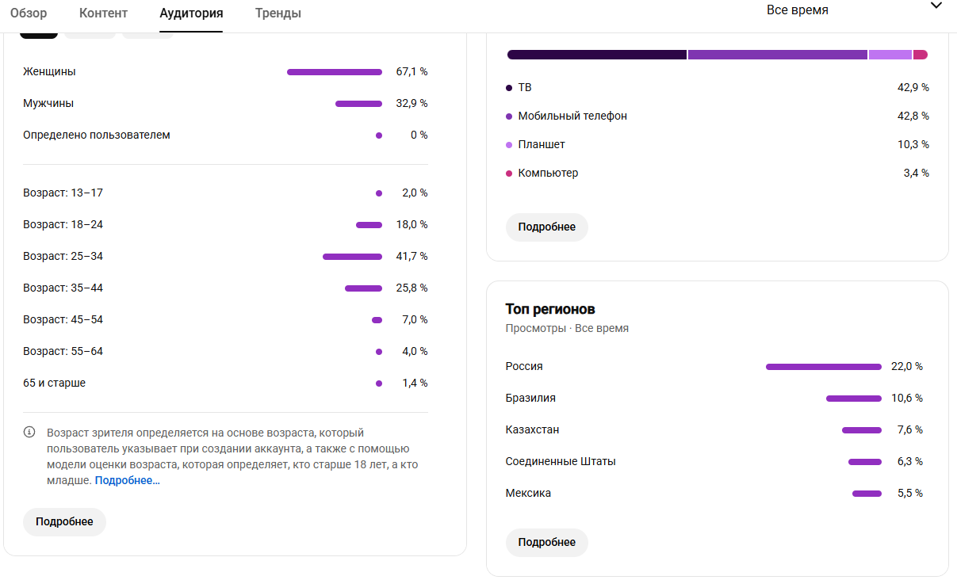Select the Тренды tab
The height and width of the screenshot is (580, 957).
(x=278, y=13)
